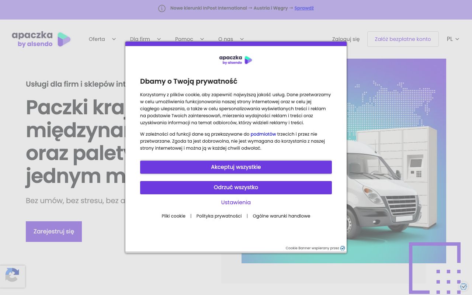Click the Zarejestruj się button
The image size is (472, 295).
click(54, 232)
